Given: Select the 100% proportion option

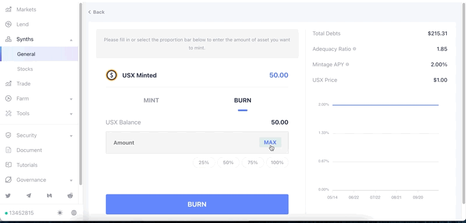Looking at the screenshot, I should coord(277,162).
